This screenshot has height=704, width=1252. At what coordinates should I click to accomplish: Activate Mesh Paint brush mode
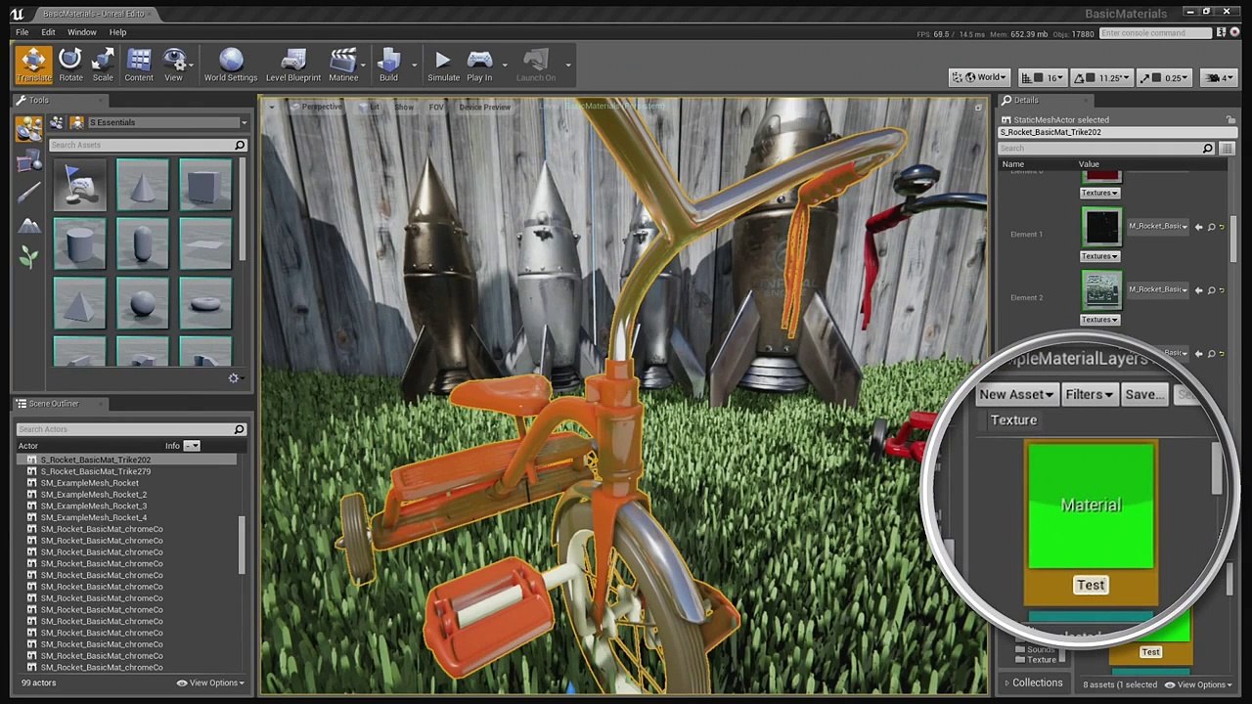pyautogui.click(x=29, y=193)
